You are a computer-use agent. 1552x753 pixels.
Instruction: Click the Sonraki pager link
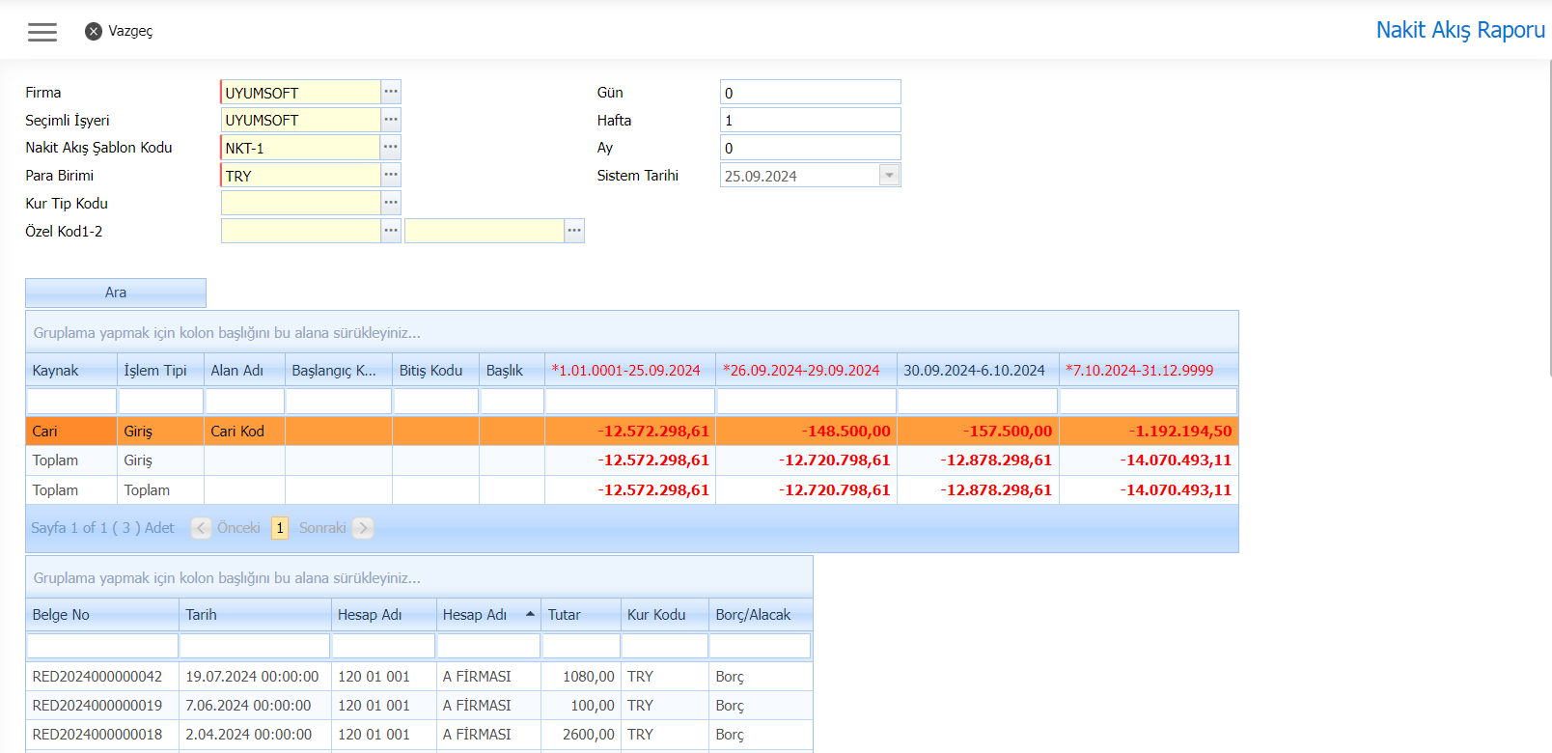322,528
